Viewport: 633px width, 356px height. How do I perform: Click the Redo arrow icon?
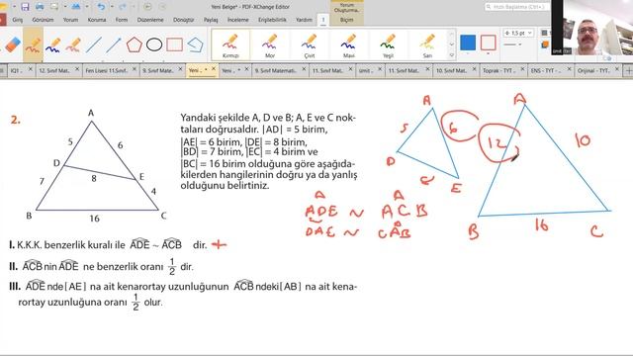click(x=123, y=7)
